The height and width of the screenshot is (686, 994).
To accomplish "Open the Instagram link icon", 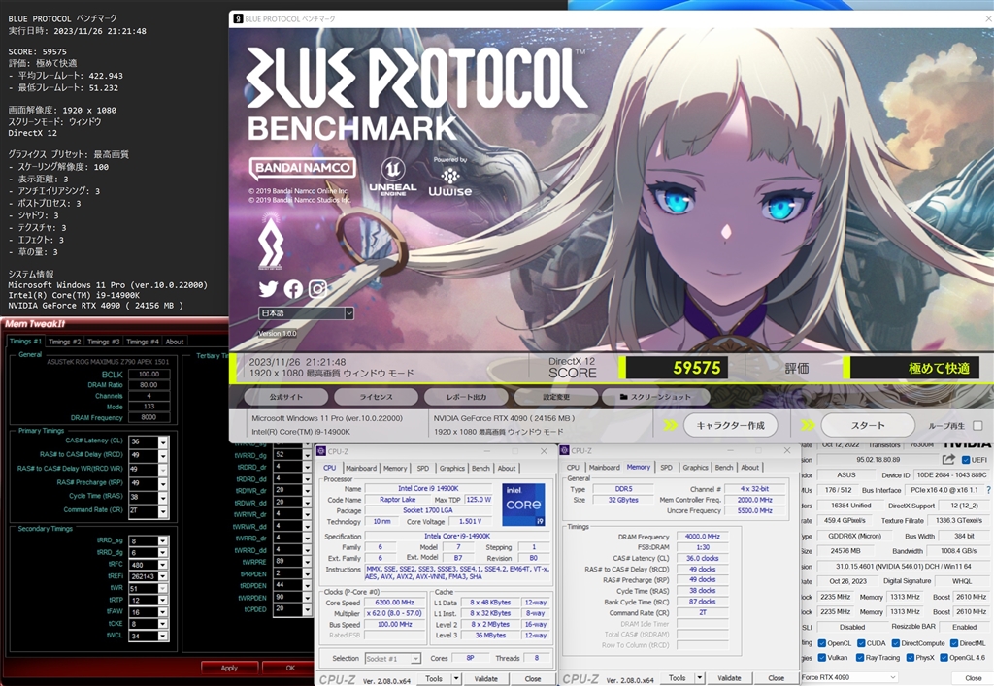I will [317, 288].
